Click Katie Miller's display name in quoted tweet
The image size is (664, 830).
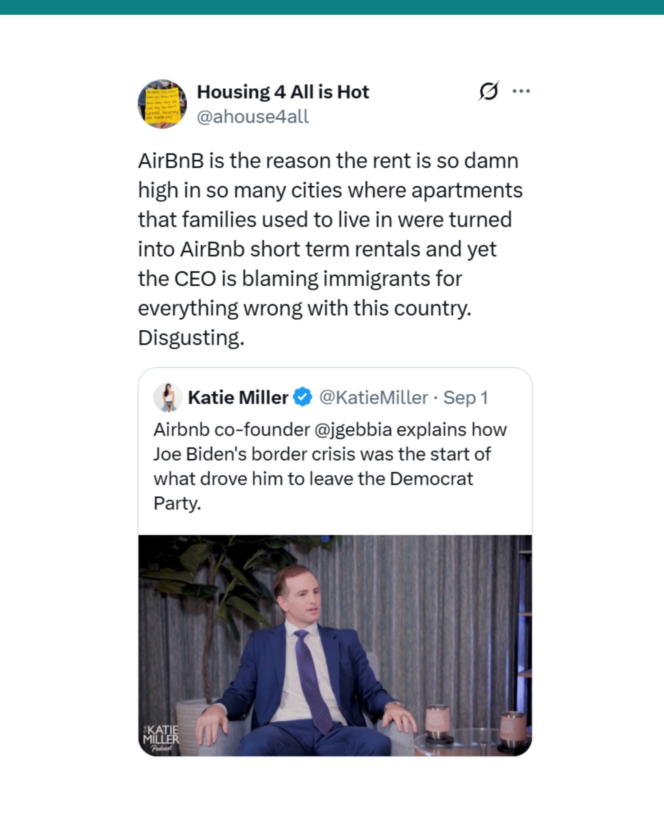pyautogui.click(x=238, y=397)
